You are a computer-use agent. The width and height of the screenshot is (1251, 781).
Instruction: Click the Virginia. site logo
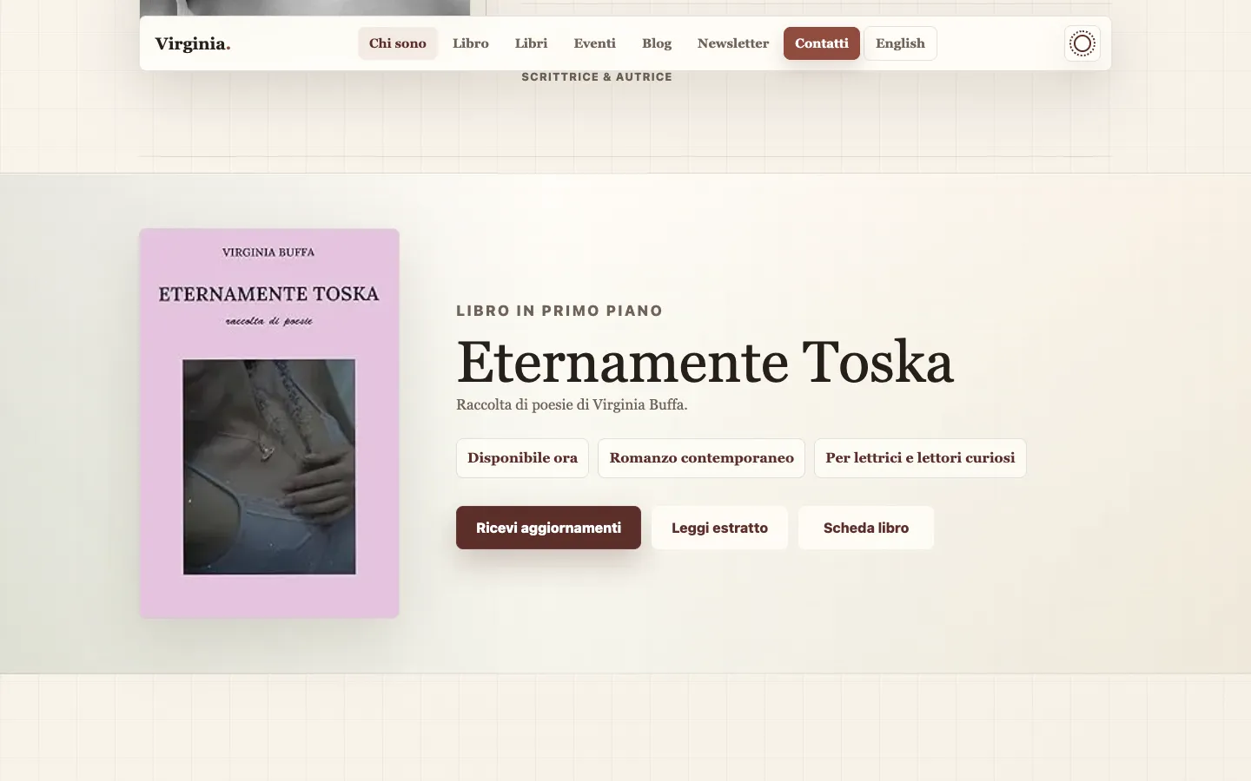193,43
